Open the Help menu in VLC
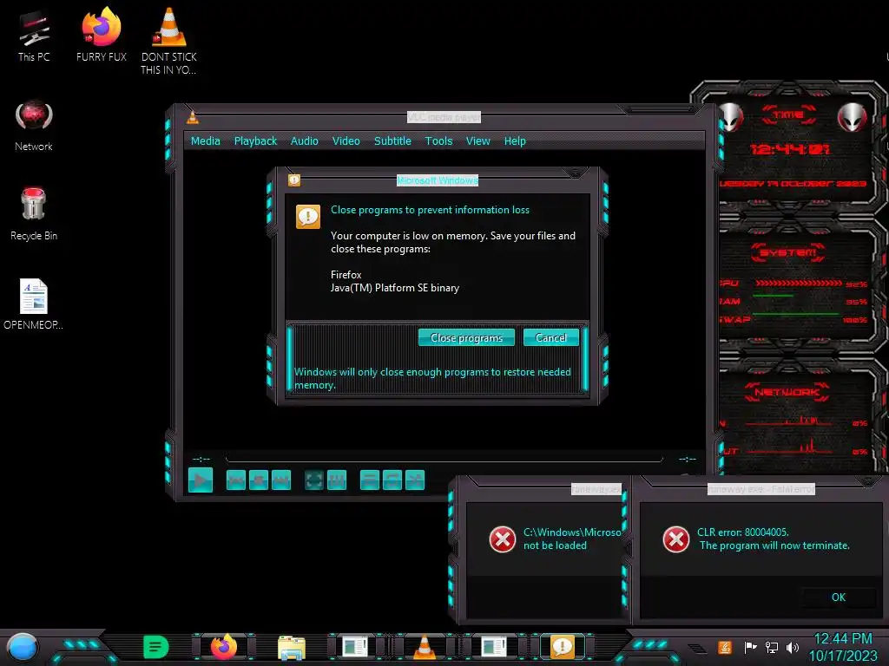Image resolution: width=889 pixels, height=666 pixels. pos(515,141)
